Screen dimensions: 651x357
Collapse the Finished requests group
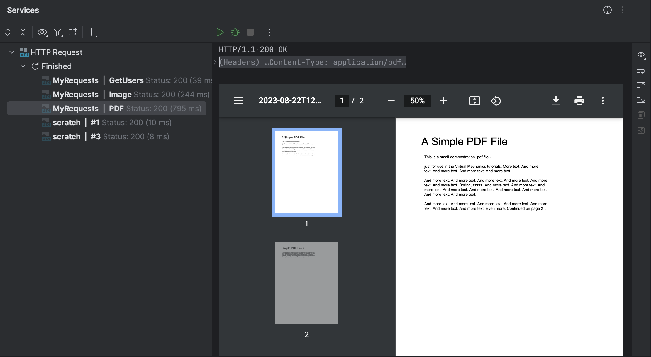point(23,66)
